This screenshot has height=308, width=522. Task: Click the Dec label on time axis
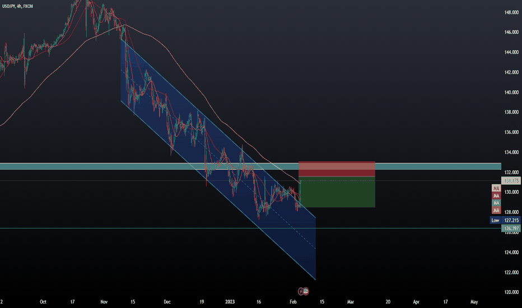(x=167, y=302)
